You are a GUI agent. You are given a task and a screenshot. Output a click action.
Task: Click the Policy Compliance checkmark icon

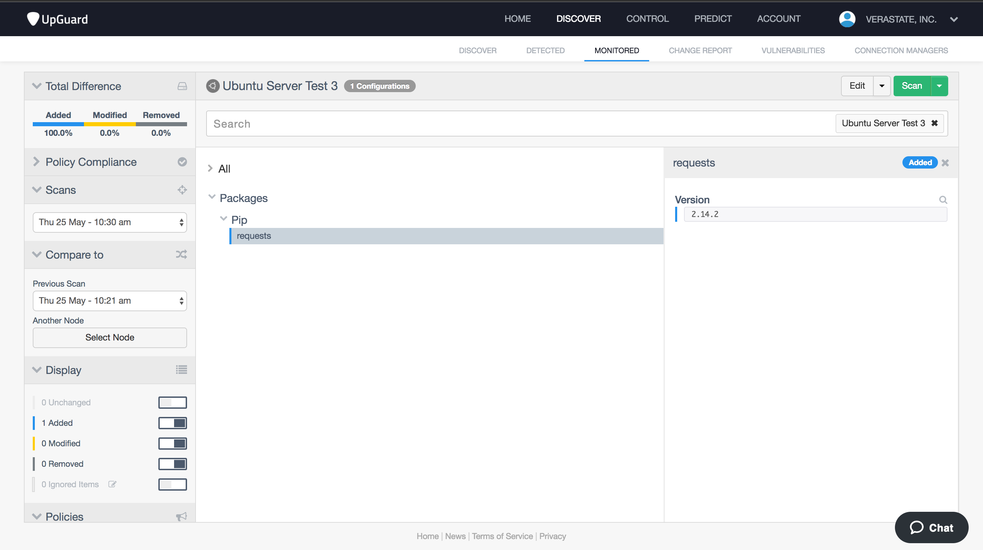(182, 162)
